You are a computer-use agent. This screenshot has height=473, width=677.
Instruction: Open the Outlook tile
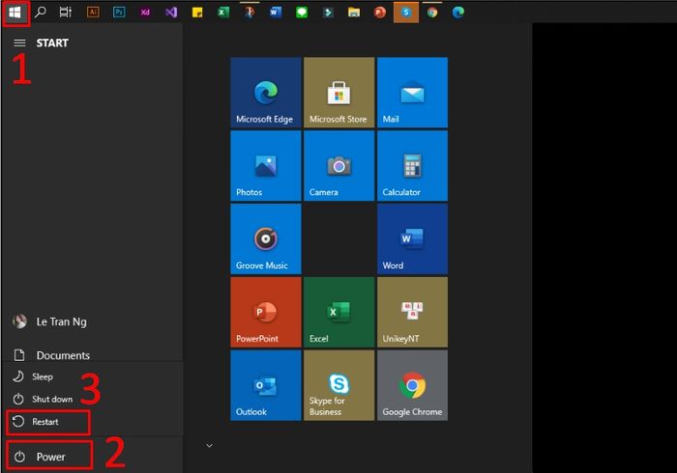click(266, 385)
